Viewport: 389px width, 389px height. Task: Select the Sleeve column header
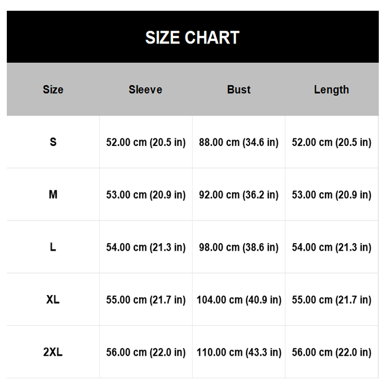[145, 89]
